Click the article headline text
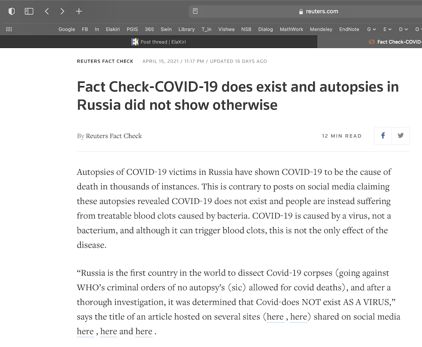The height and width of the screenshot is (347, 422). click(238, 96)
